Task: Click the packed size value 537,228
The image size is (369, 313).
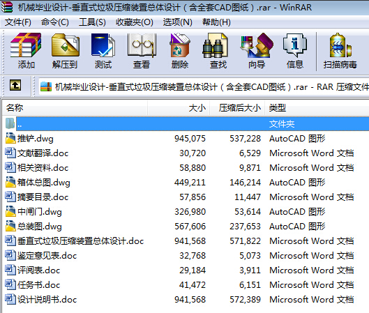Action: [246, 139]
